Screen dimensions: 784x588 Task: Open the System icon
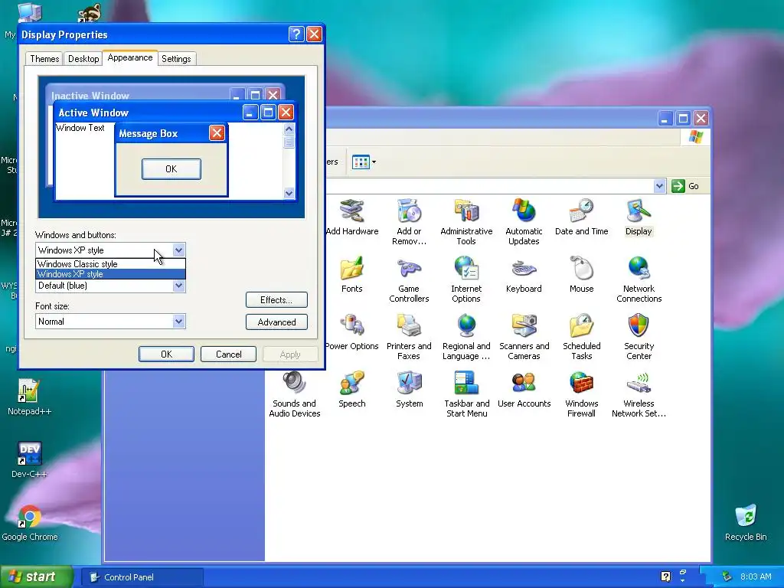point(409,390)
